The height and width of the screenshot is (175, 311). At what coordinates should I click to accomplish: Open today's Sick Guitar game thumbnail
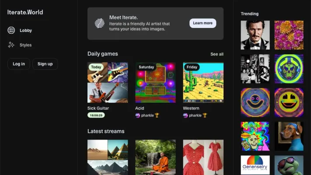[108, 82]
